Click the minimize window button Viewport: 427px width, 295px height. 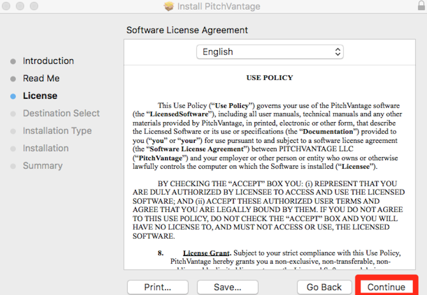tap(20, 6)
